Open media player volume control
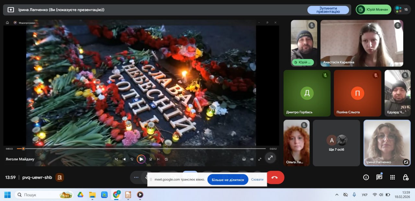This screenshot has height=201, width=415. pos(252,159)
